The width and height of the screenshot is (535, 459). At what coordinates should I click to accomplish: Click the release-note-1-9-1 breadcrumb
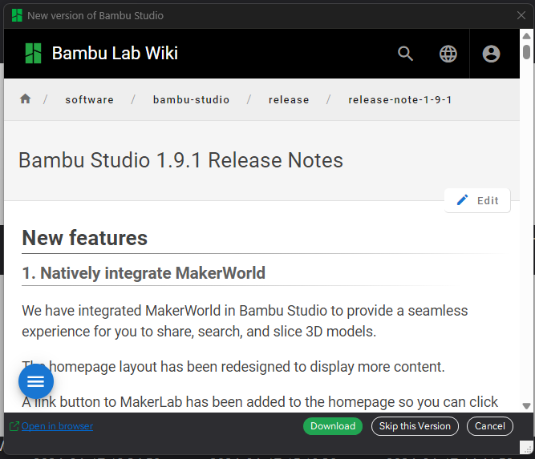click(400, 99)
